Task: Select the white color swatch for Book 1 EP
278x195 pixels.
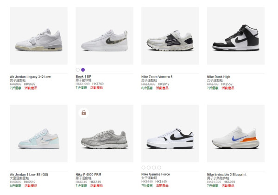Action: (78, 70)
